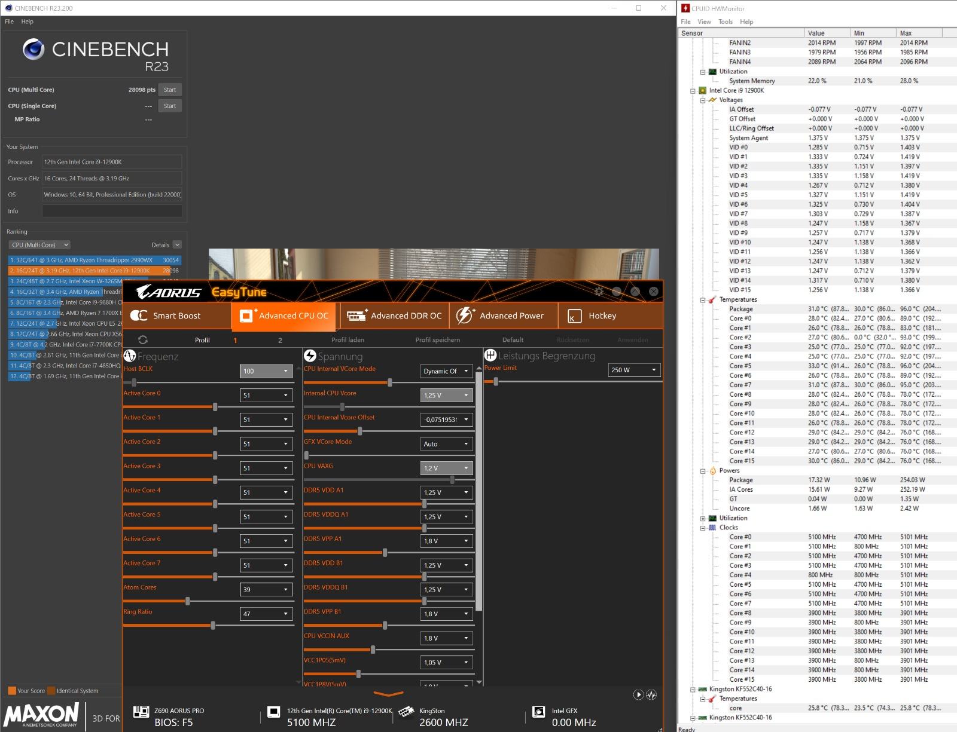Image resolution: width=957 pixels, height=732 pixels.
Task: Click the Z690 AORUS PRO motherboard icon
Action: pos(141,712)
